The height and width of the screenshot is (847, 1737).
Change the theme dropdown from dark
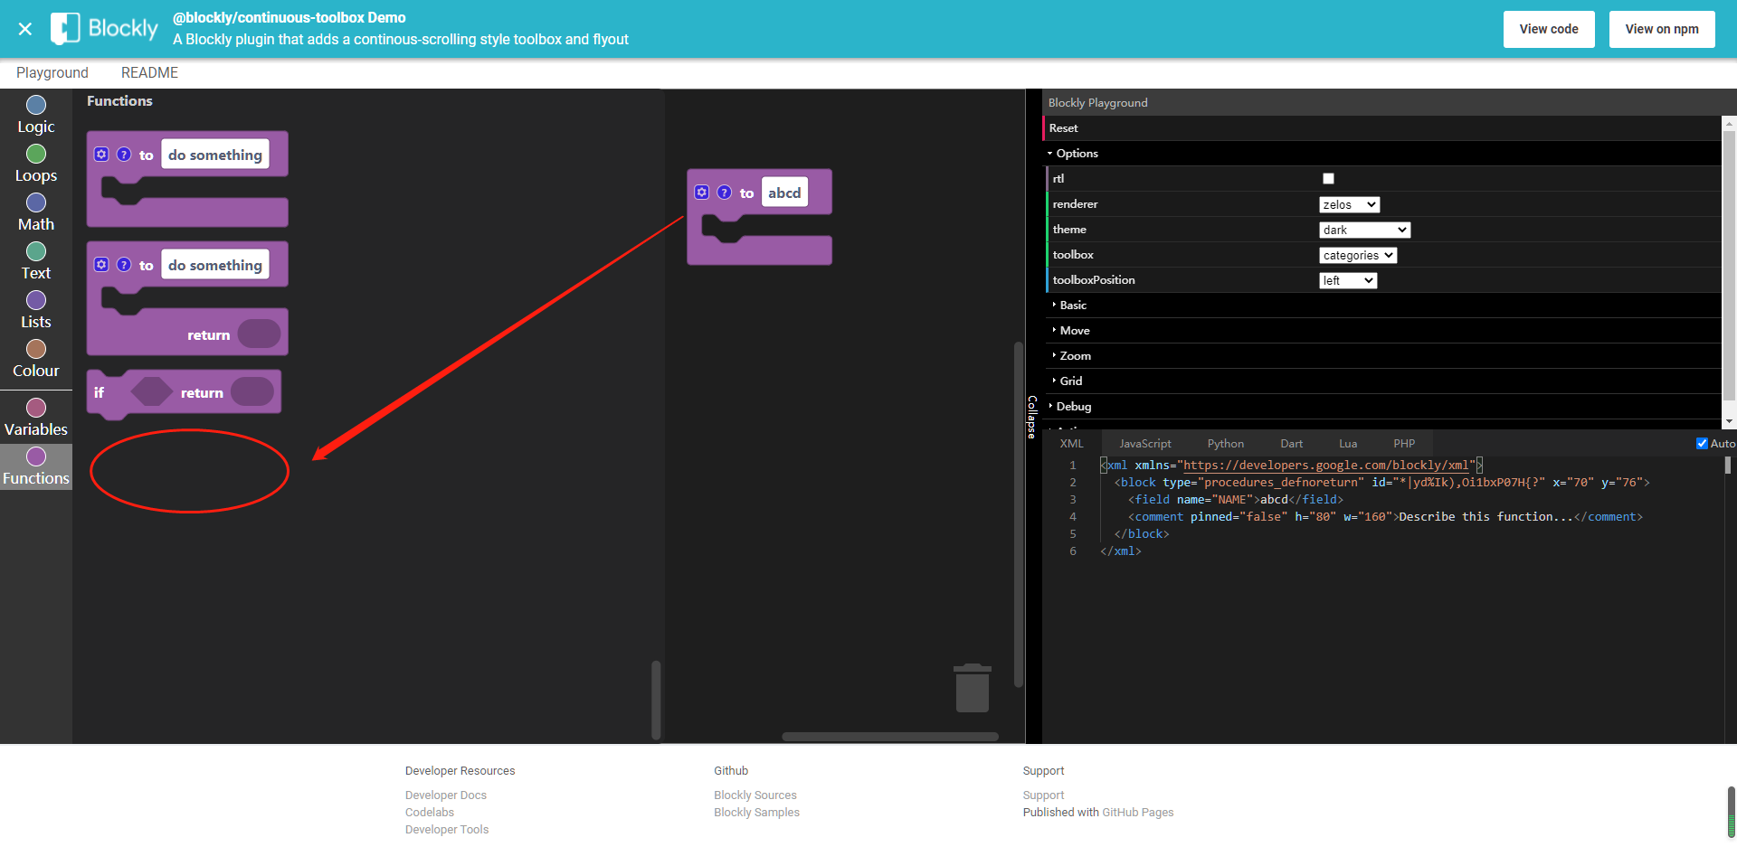(x=1363, y=230)
